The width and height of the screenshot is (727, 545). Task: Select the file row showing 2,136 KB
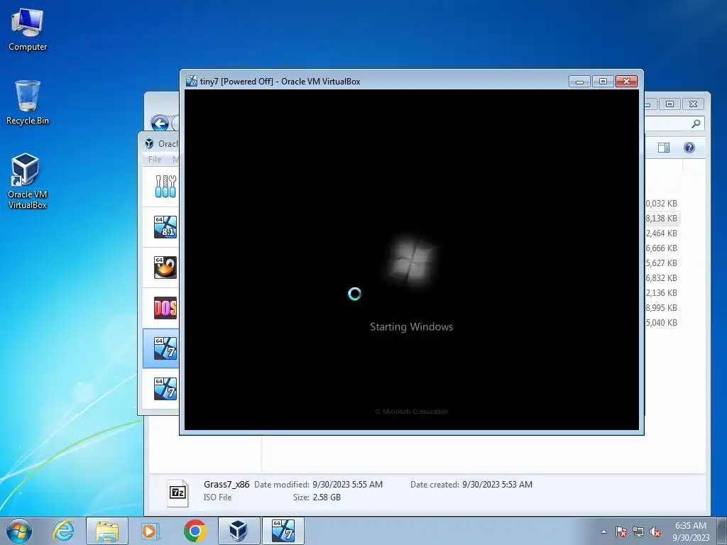pos(661,293)
